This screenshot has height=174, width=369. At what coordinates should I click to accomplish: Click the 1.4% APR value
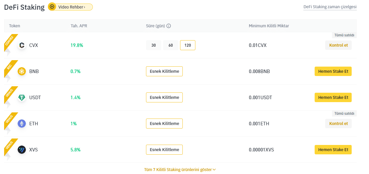click(76, 97)
